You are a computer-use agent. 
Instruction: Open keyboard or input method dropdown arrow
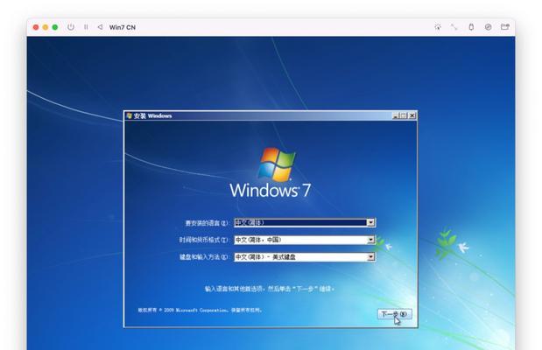click(x=370, y=256)
